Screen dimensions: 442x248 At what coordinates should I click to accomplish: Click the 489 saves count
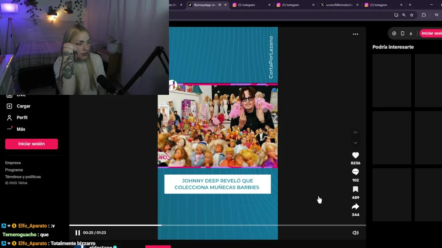tap(355, 197)
